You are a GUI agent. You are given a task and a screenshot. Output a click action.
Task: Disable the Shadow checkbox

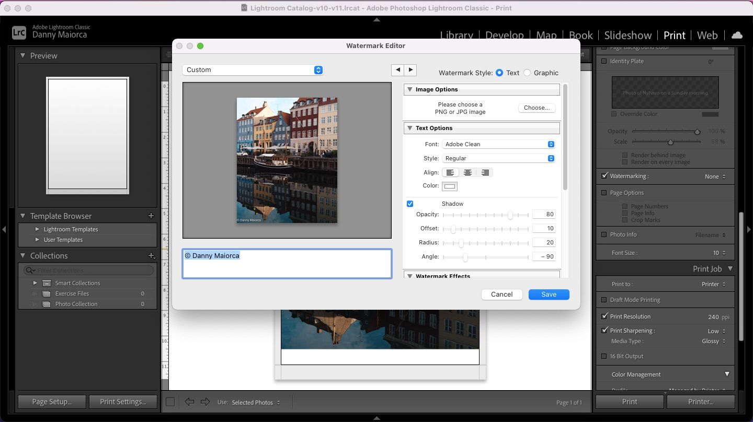tap(410, 204)
